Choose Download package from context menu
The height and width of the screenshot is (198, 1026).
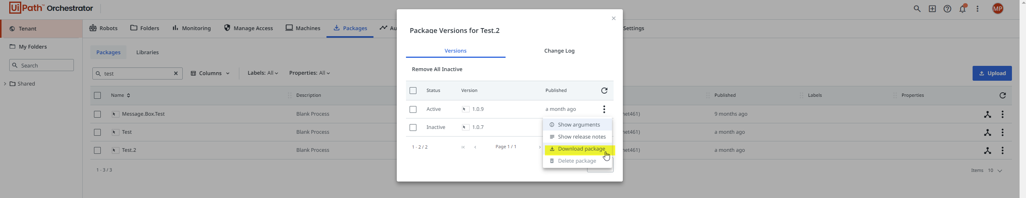tap(581, 149)
